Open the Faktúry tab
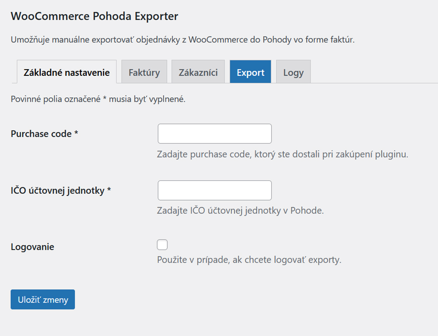438x336 pixels. coord(144,72)
